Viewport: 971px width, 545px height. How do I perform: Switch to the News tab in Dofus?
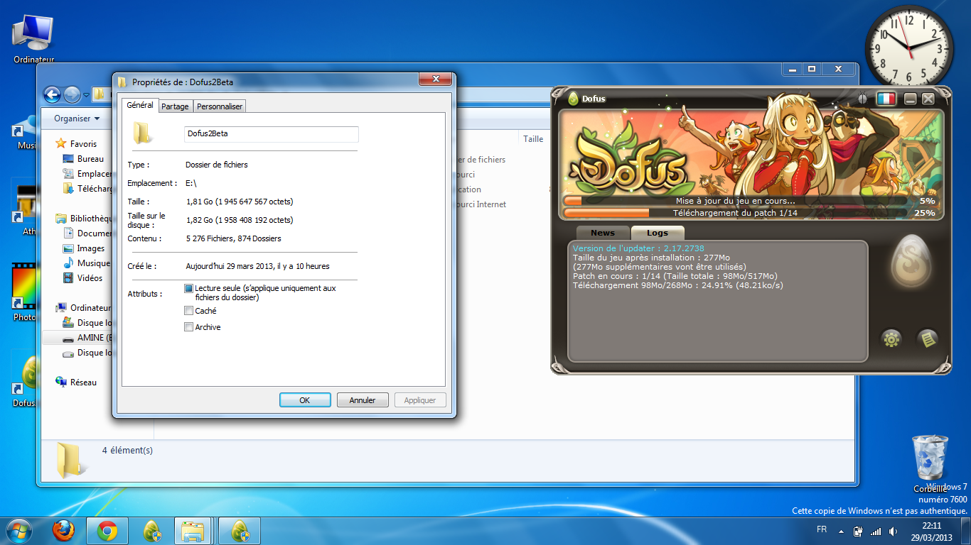click(x=603, y=233)
